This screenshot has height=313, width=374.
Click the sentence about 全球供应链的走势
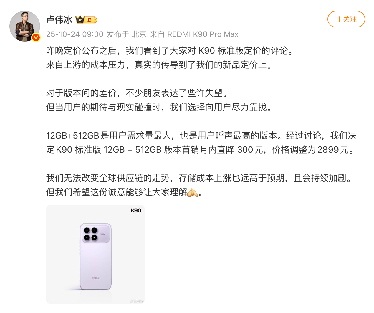(199, 178)
